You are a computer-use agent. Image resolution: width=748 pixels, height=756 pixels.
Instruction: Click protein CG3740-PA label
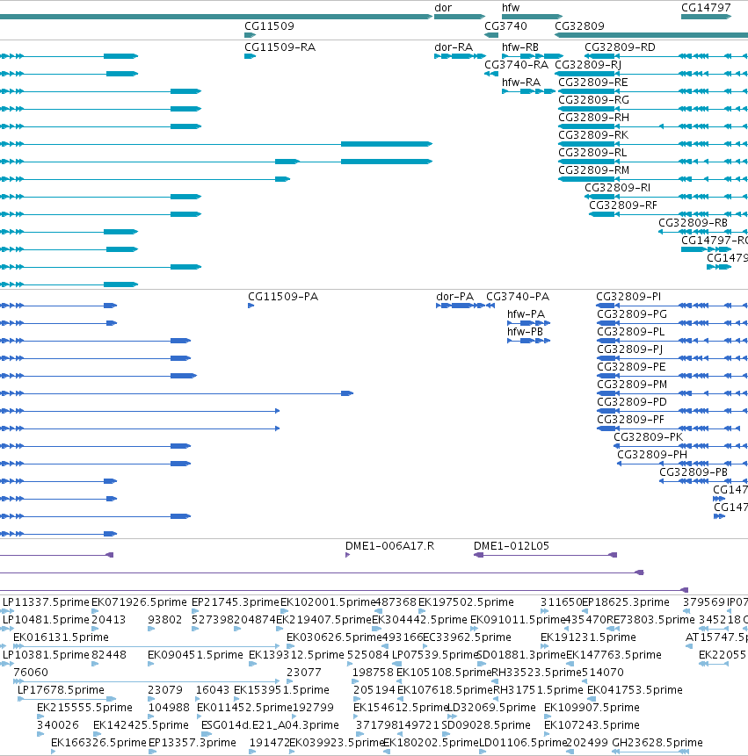518,297
